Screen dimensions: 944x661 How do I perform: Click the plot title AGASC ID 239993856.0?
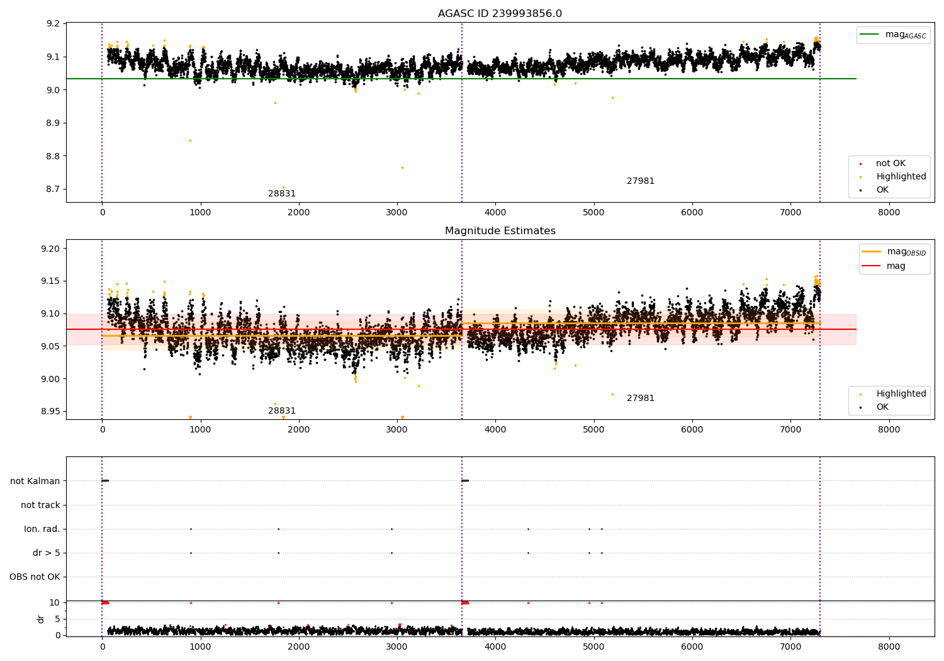pos(500,14)
